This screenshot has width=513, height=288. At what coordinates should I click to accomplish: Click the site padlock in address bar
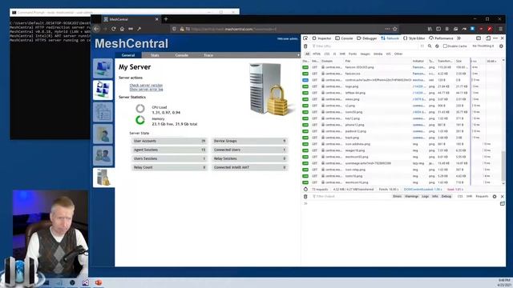click(x=182, y=29)
